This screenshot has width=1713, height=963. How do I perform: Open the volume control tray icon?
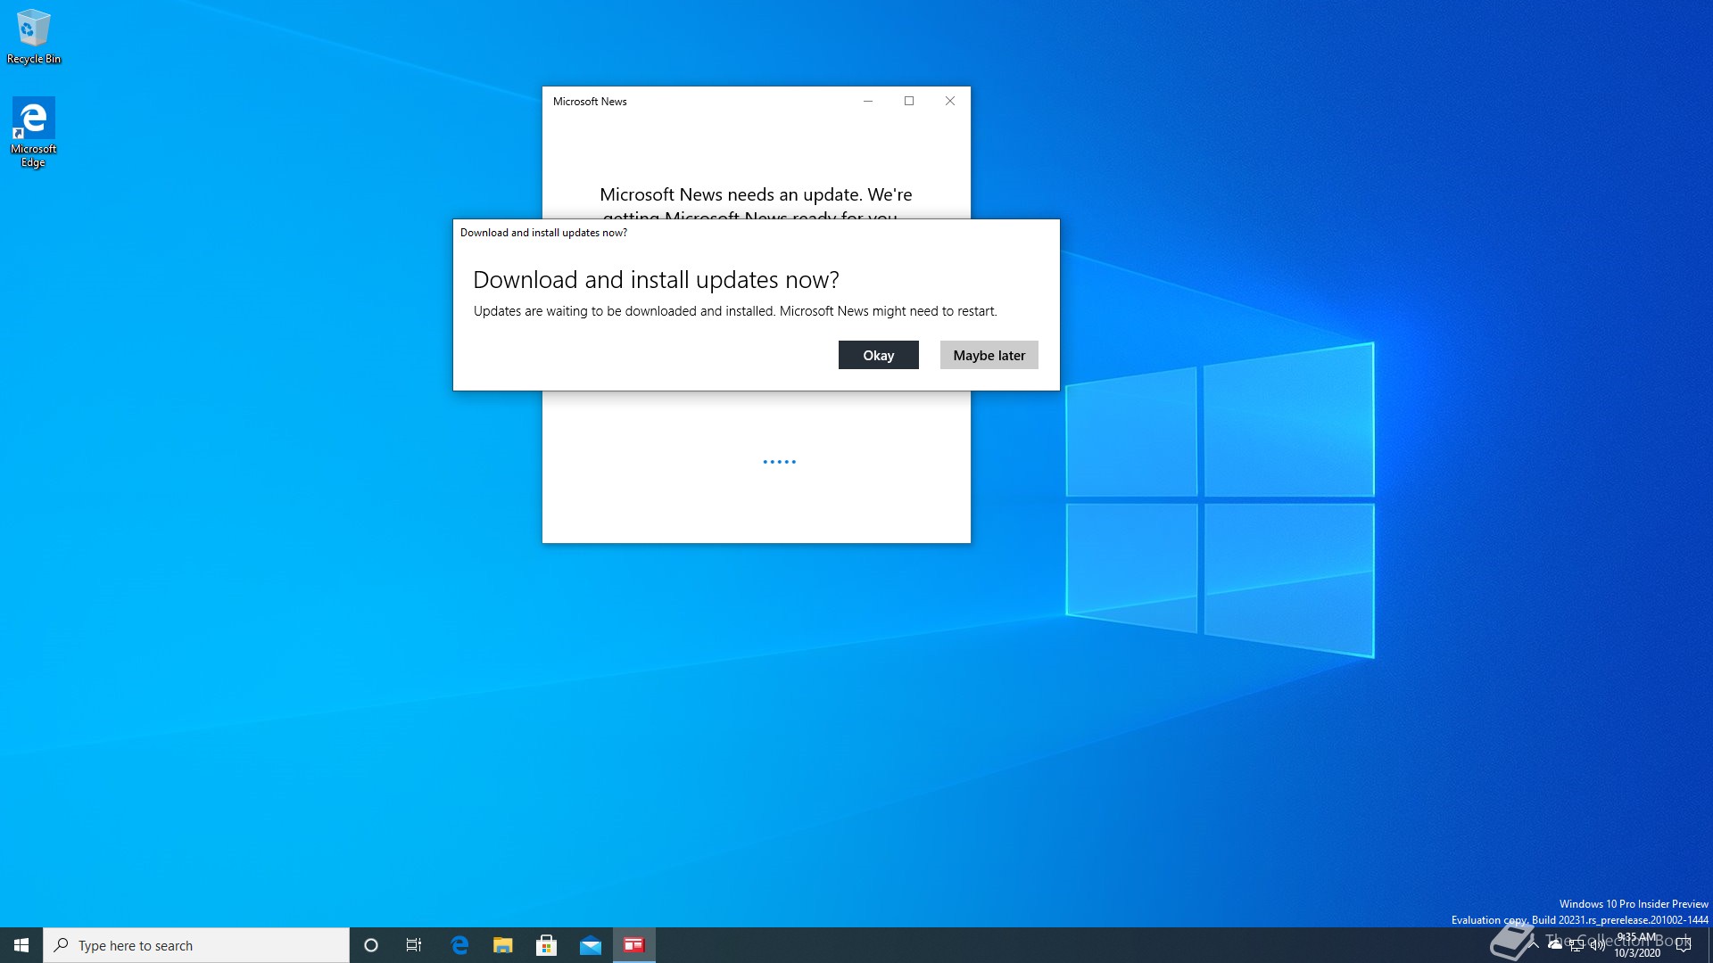click(x=1598, y=945)
